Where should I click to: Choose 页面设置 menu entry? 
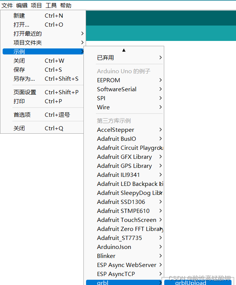43,92
